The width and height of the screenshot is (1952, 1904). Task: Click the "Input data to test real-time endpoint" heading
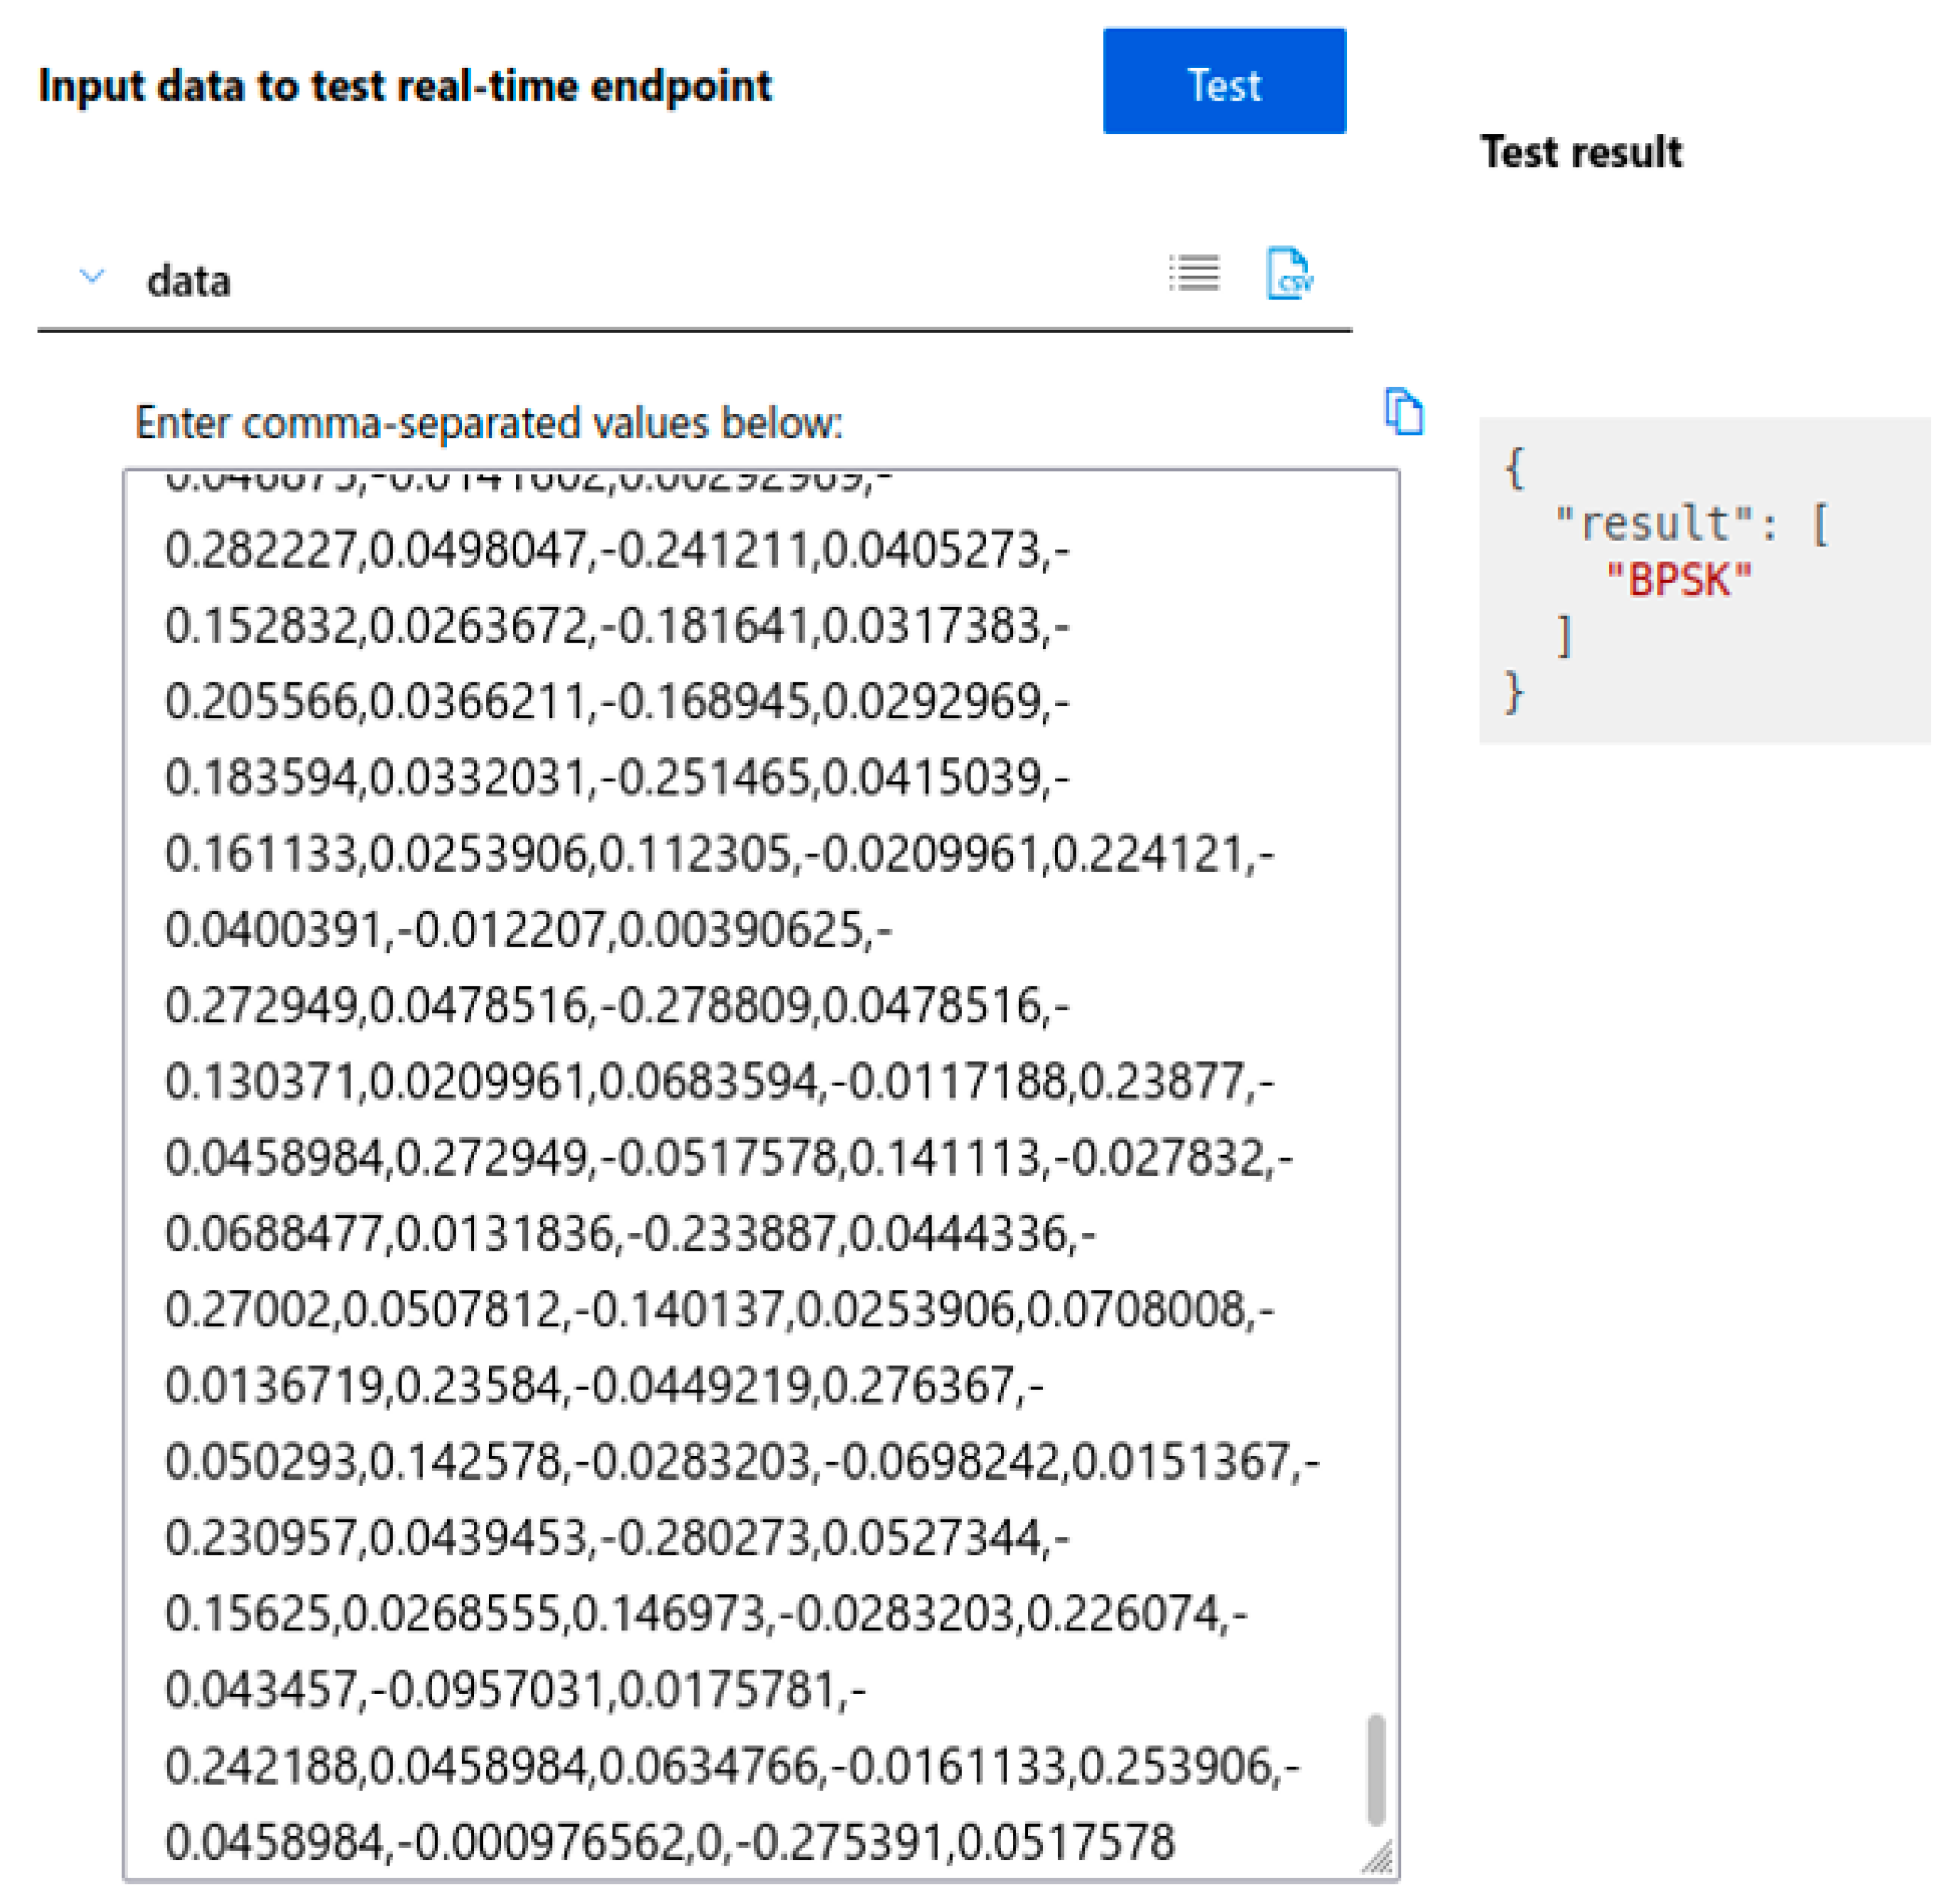coord(405,86)
